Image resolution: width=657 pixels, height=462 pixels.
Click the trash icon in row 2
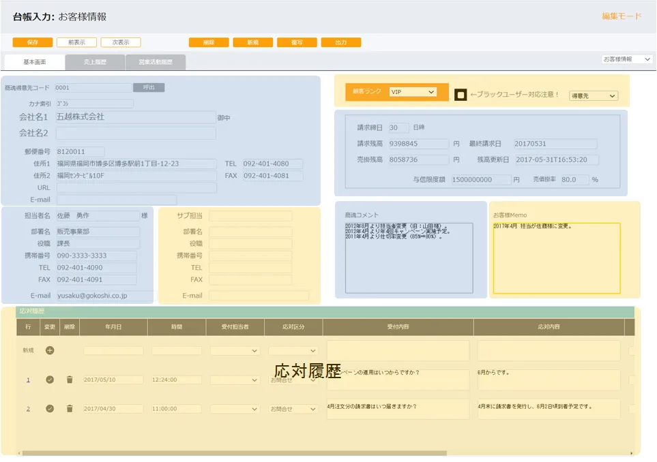pyautogui.click(x=70, y=408)
